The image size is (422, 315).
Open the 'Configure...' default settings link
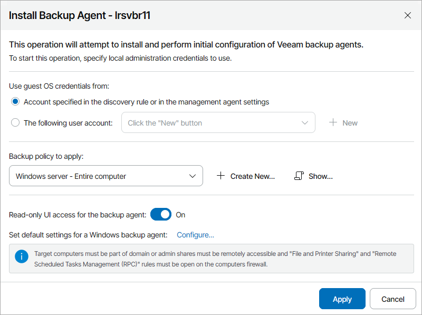pyautogui.click(x=195, y=235)
